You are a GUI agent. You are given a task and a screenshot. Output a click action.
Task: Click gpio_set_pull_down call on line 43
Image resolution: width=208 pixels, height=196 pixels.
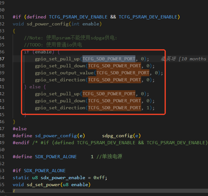(95, 101)
